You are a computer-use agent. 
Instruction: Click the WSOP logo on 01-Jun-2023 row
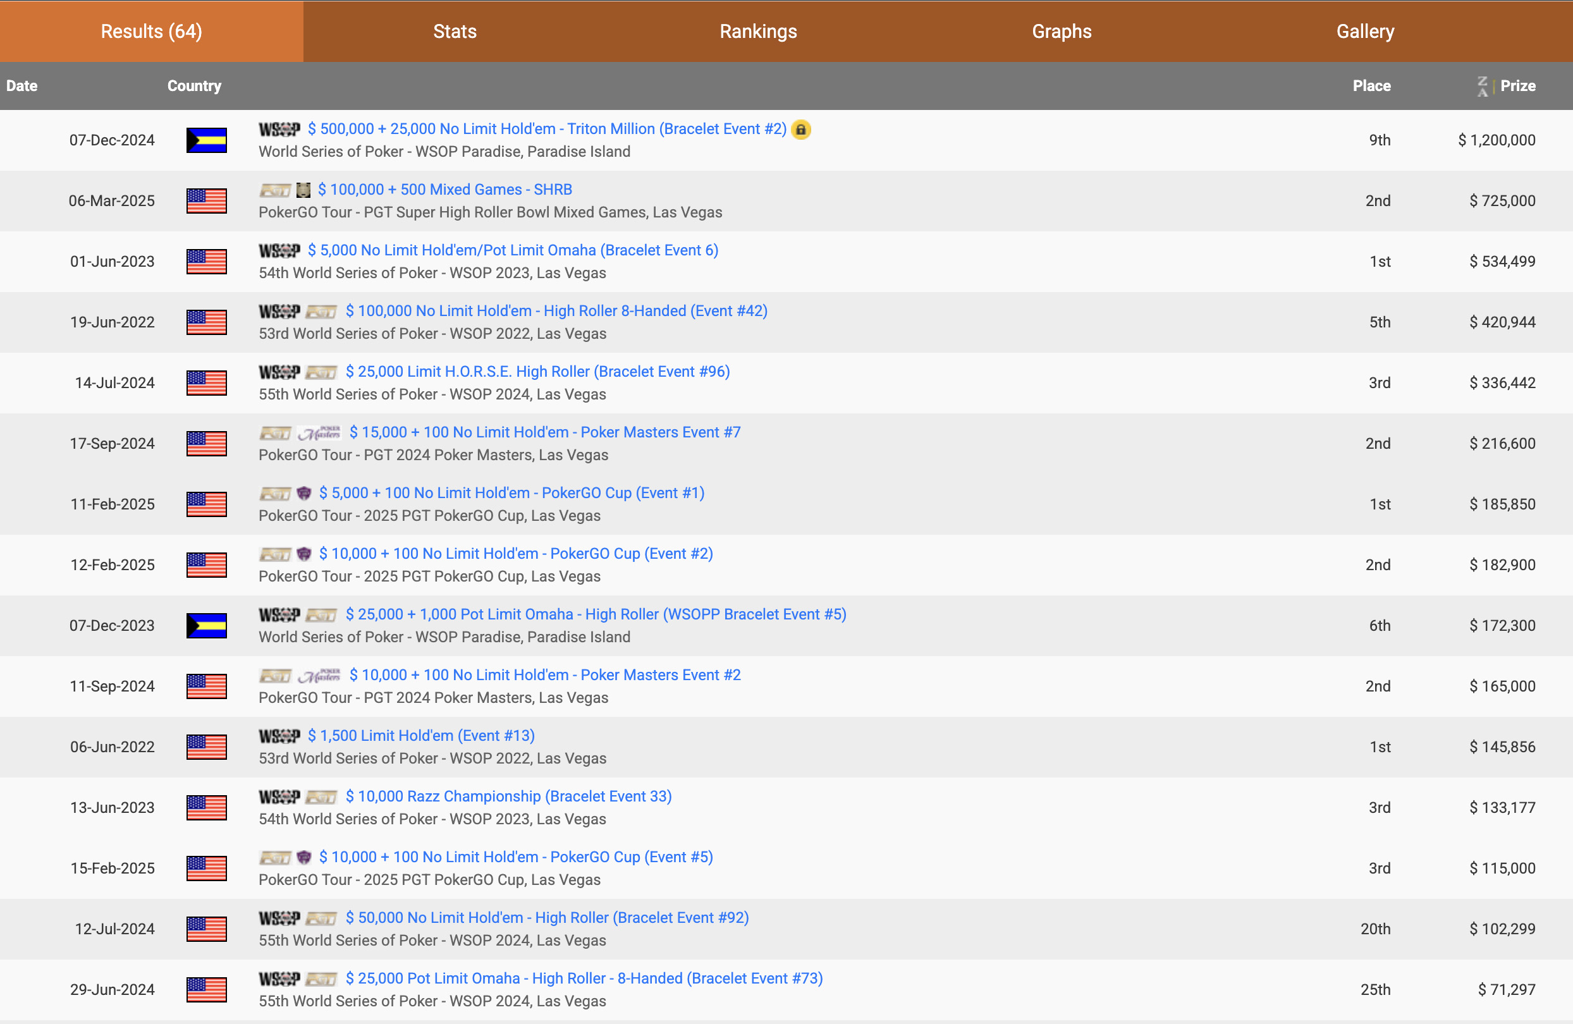point(279,250)
